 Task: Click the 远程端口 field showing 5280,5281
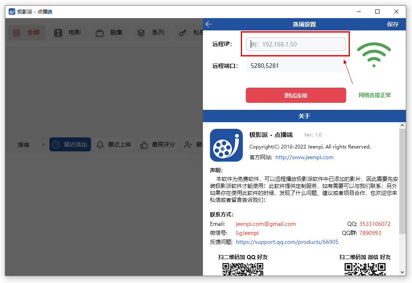(296, 66)
